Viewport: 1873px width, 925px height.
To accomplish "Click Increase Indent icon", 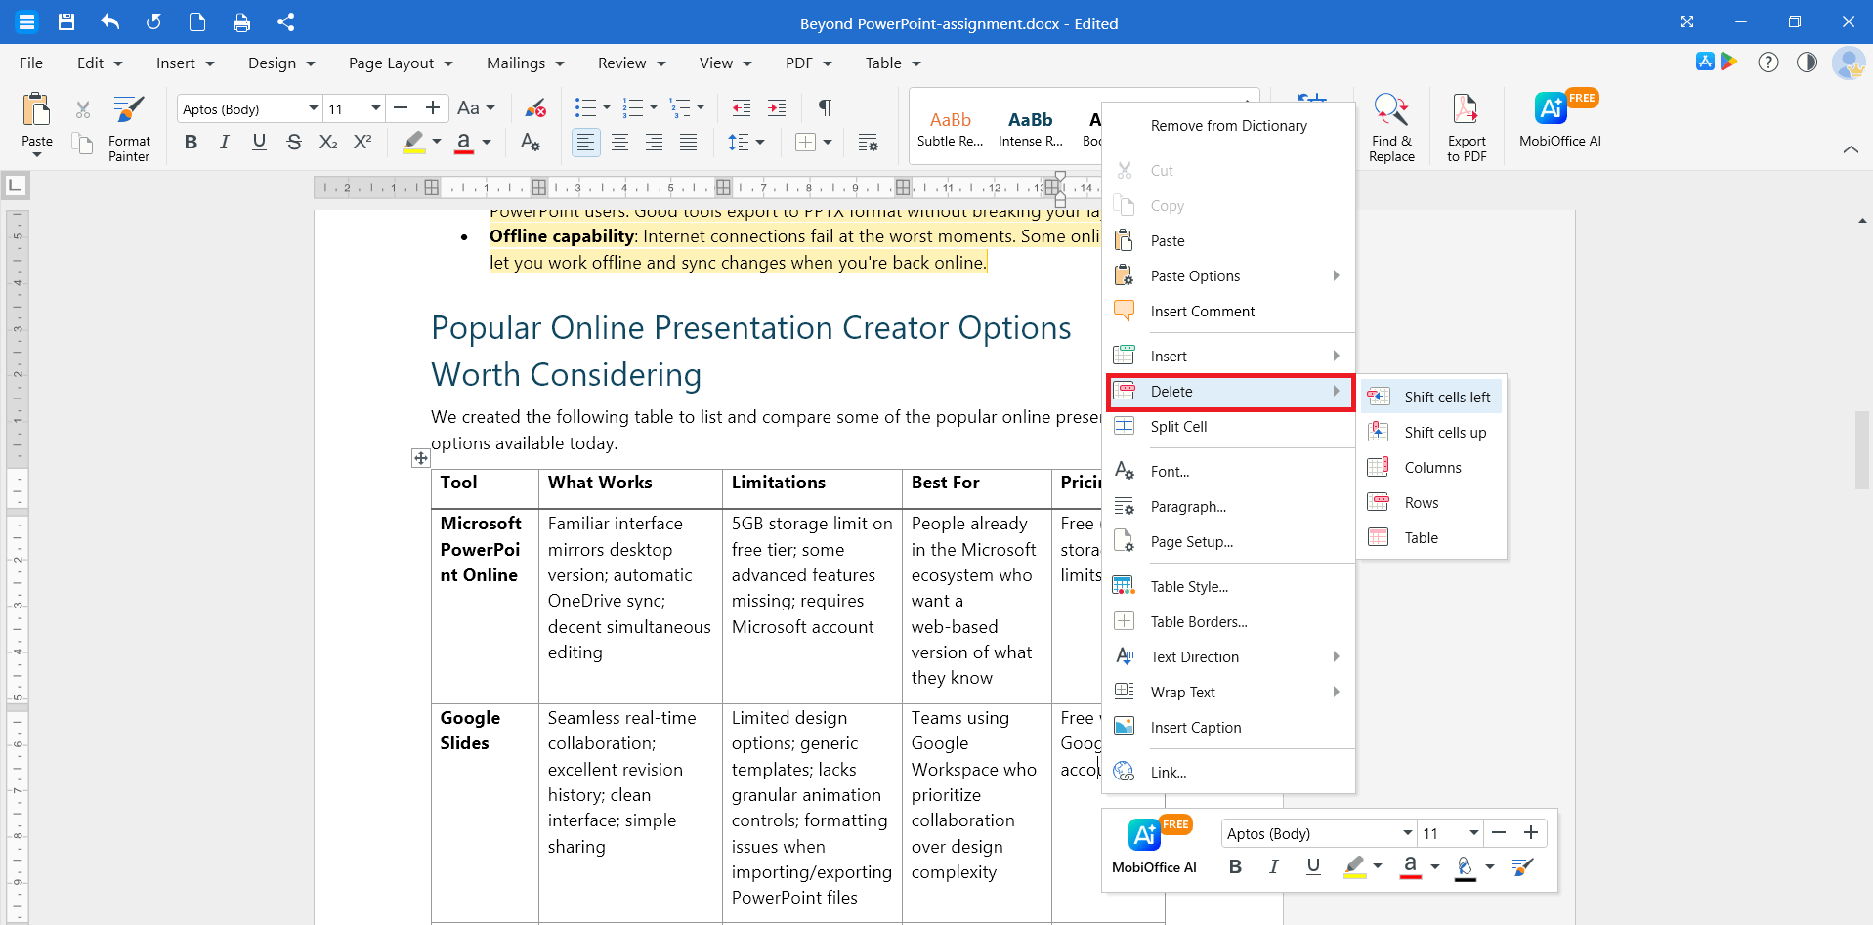I will 777,107.
